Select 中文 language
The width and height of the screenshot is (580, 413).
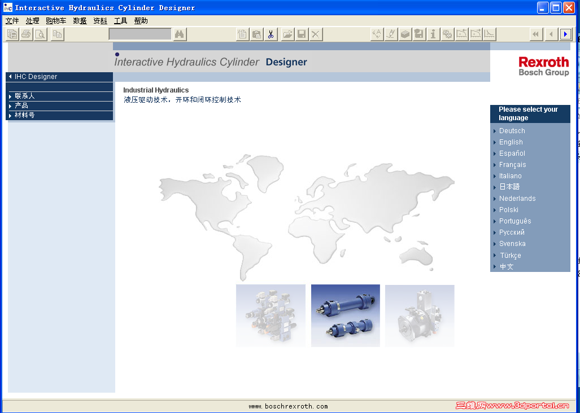coord(507,267)
